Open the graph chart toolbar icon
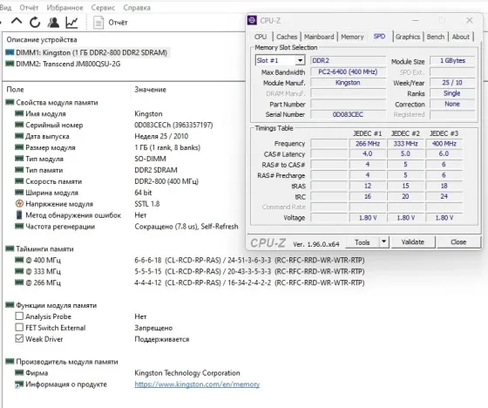 pyautogui.click(x=71, y=22)
